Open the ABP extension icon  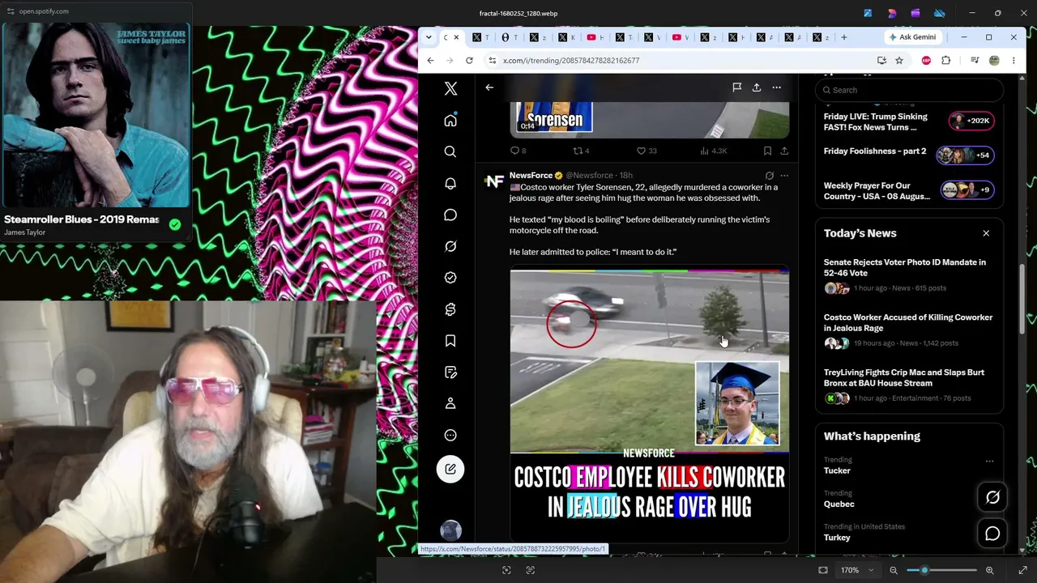click(926, 61)
